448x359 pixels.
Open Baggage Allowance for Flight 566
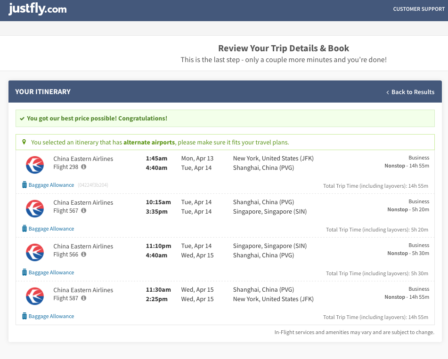pos(51,272)
